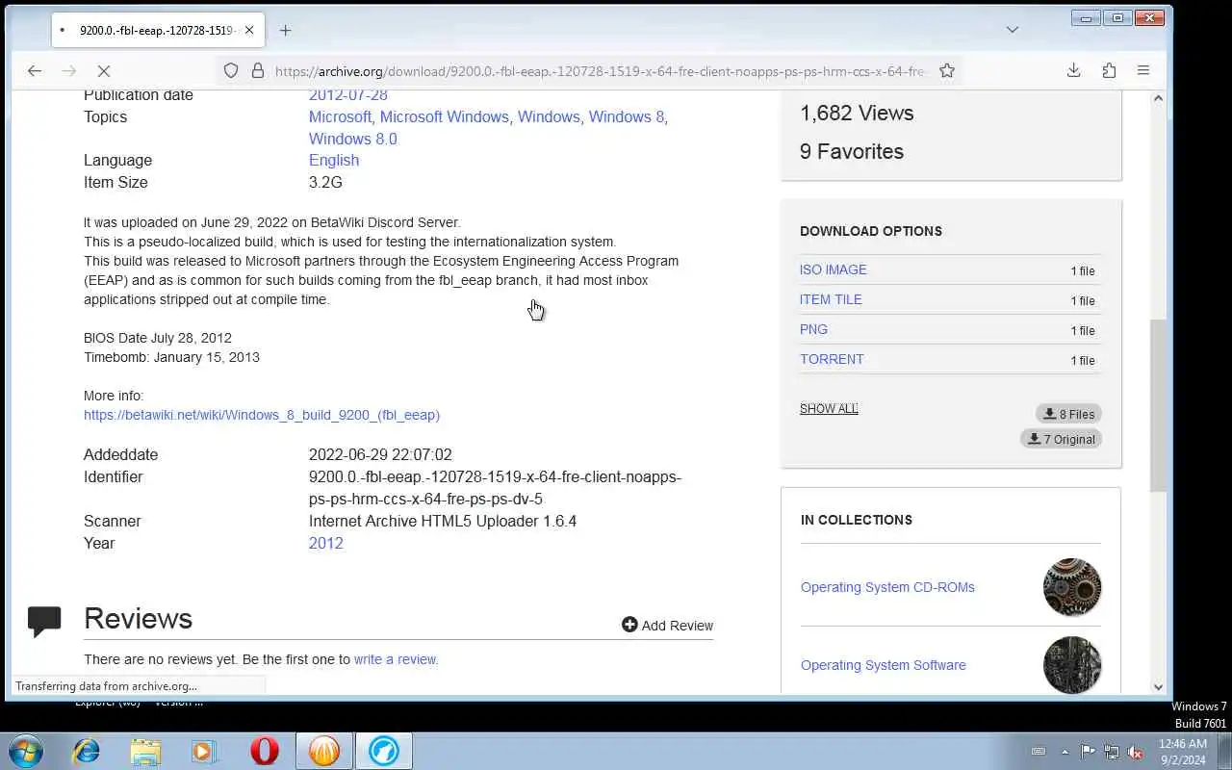The height and width of the screenshot is (770, 1232).
Task: Download the TORRENT option
Action: pyautogui.click(x=832, y=359)
